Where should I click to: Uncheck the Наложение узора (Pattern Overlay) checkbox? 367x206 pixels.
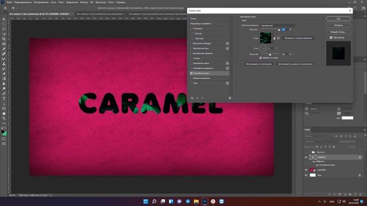(192, 73)
